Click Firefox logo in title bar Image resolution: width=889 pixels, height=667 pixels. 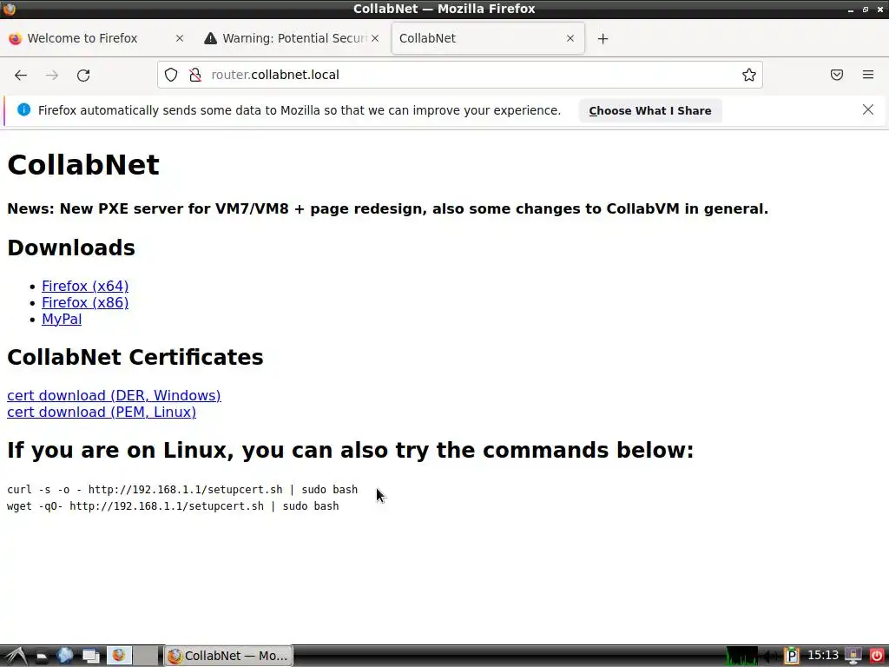click(9, 9)
